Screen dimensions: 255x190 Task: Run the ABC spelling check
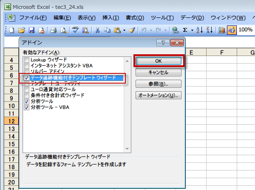75,30
